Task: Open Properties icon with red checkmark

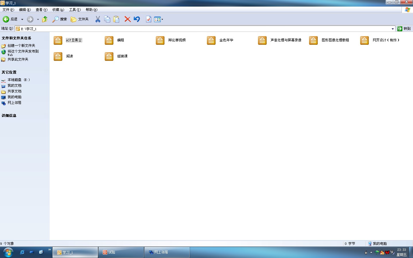Action: pyautogui.click(x=148, y=19)
